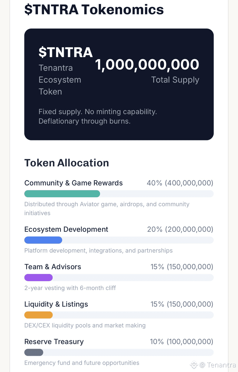This screenshot has height=372, width=238.
Task: Click the Binance logo watermark icon
Action: tap(194, 365)
